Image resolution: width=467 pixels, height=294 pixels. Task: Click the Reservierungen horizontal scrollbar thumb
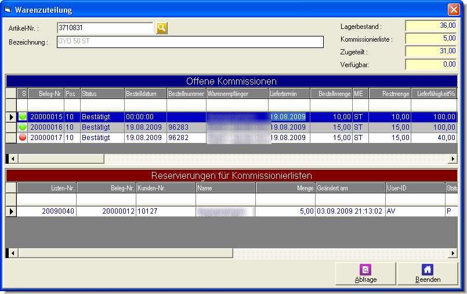125,253
